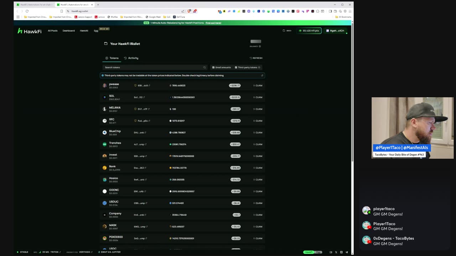
Task: Click the Trenches token icon
Action: 104,144
